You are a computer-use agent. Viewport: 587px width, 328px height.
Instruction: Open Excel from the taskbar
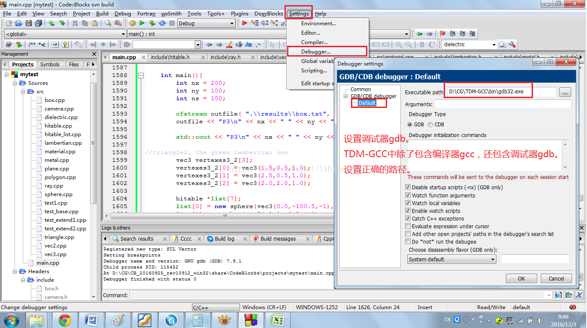(x=278, y=320)
